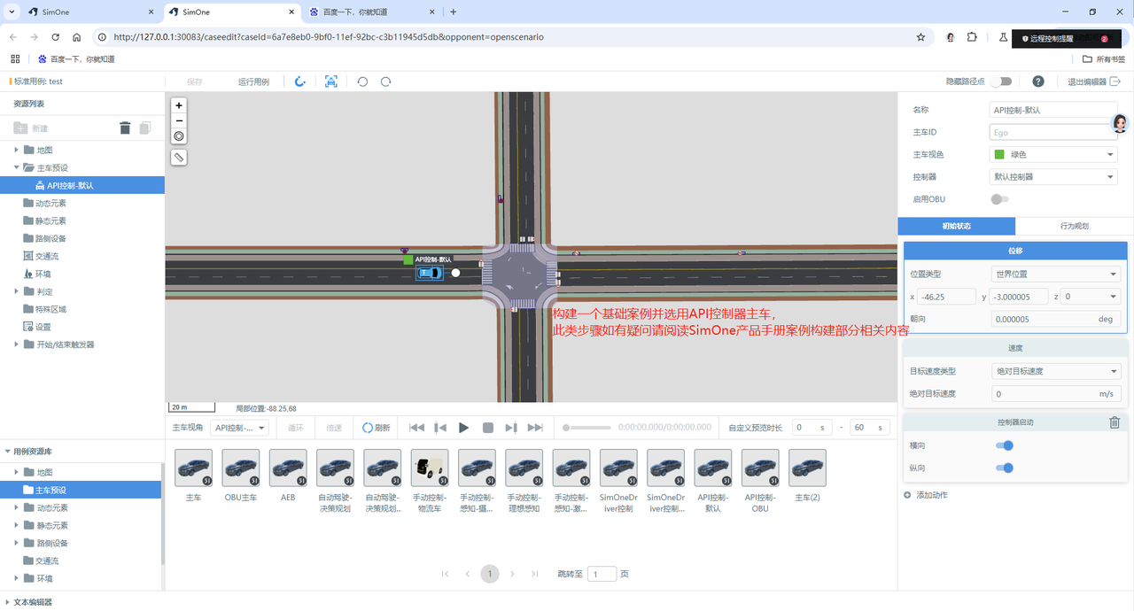
Task: Click the zoom in plus button on map
Action: pos(179,105)
